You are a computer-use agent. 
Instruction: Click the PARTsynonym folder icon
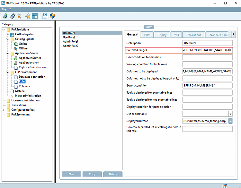[x=8, y=115]
